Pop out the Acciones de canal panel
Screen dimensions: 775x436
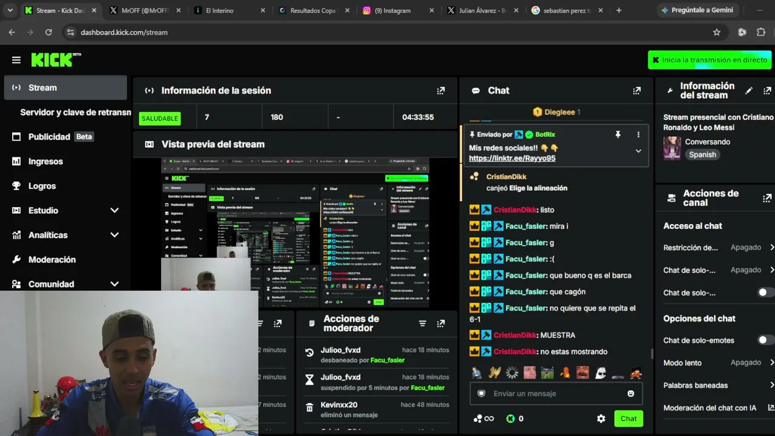tap(767, 198)
